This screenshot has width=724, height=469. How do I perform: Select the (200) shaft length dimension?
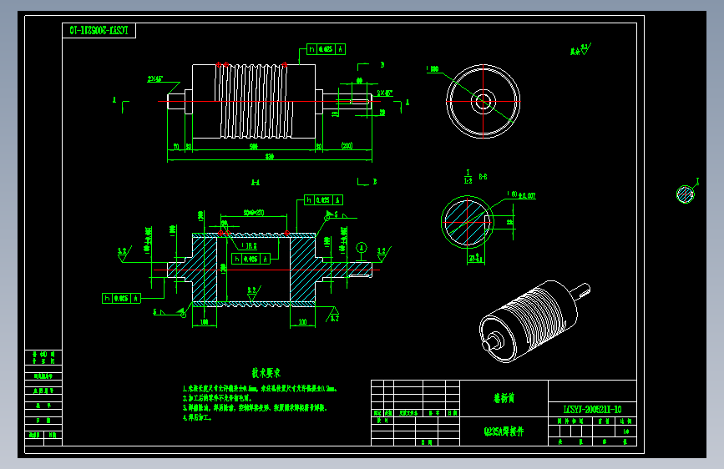347,146
